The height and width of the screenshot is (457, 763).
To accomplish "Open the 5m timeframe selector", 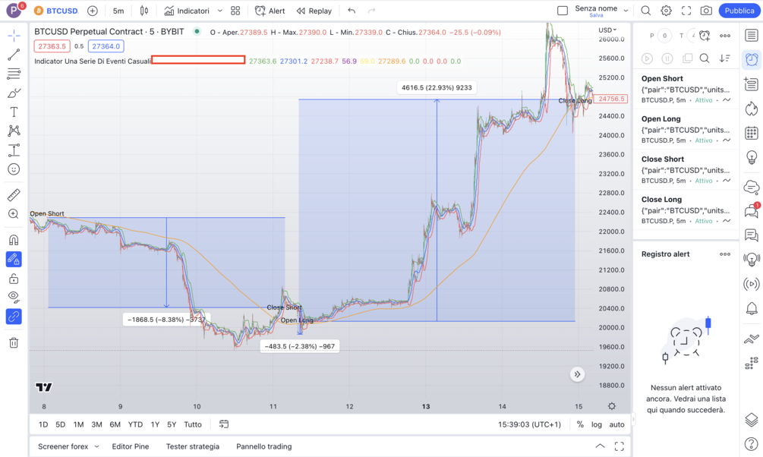I will tap(118, 11).
